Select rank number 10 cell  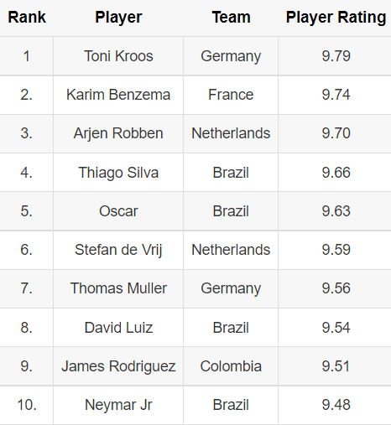pyautogui.click(x=27, y=405)
